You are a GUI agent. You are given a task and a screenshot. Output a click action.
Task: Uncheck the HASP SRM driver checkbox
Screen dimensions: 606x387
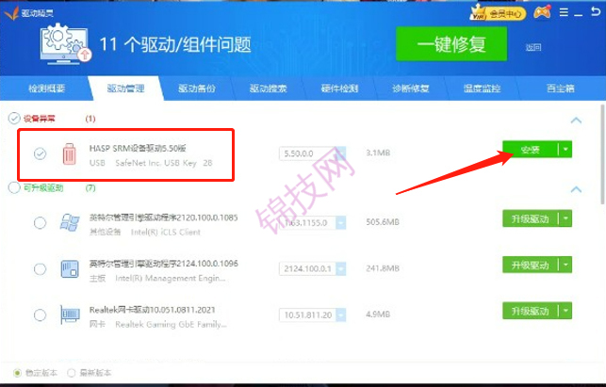[x=40, y=153]
